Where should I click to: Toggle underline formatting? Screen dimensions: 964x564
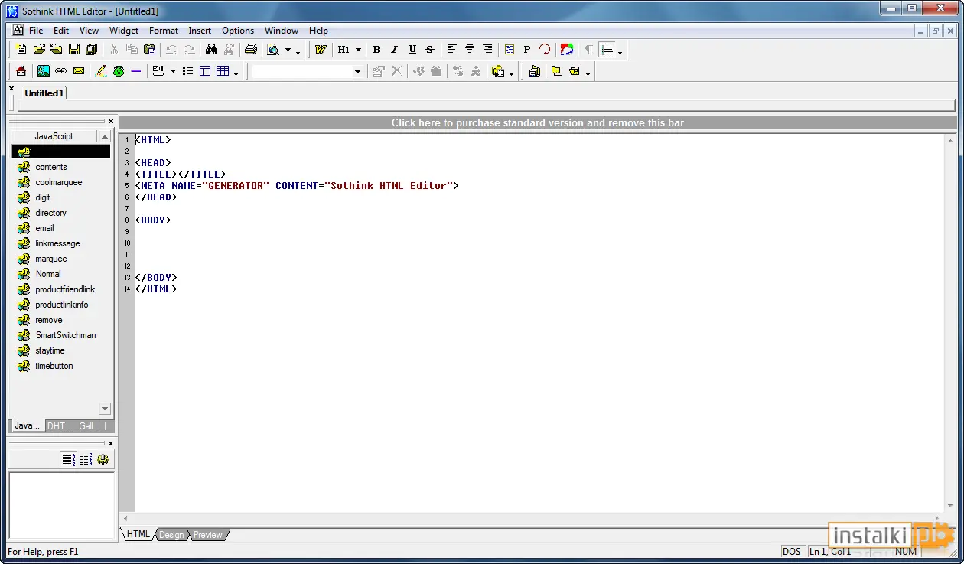tap(412, 50)
